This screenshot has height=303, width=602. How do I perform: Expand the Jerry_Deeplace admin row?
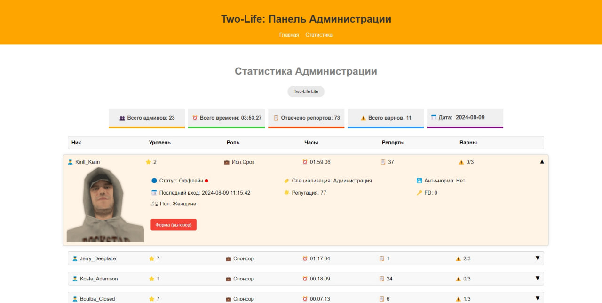click(537, 258)
